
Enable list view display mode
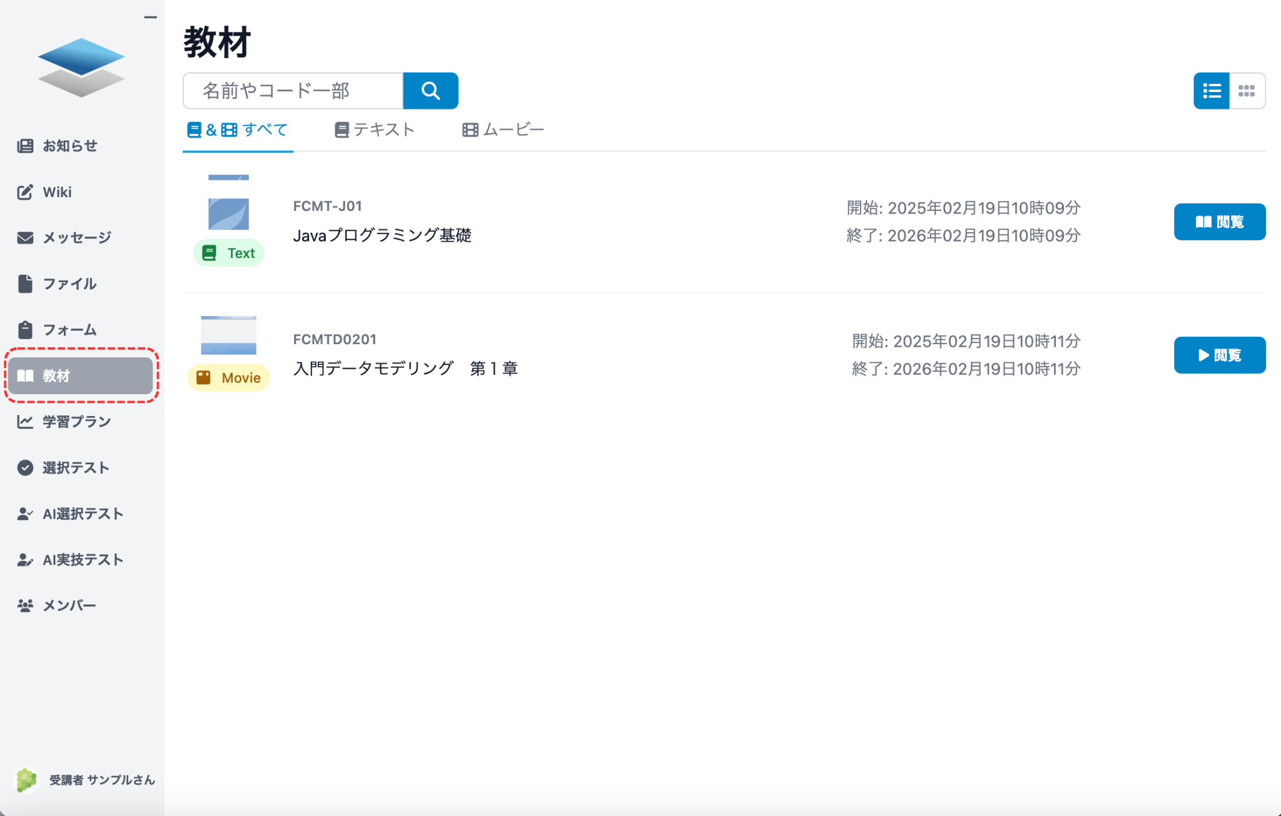[x=1211, y=91]
